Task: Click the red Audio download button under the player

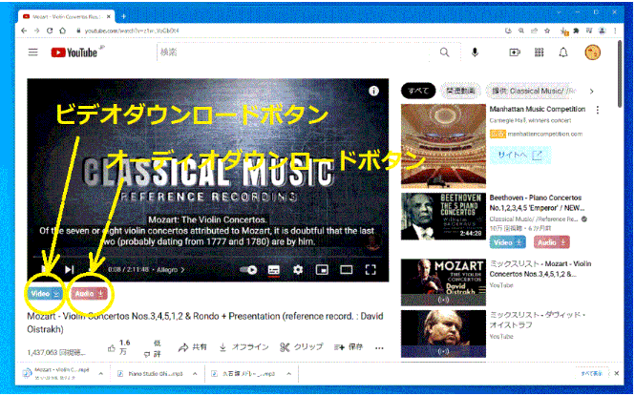Action: click(x=88, y=294)
